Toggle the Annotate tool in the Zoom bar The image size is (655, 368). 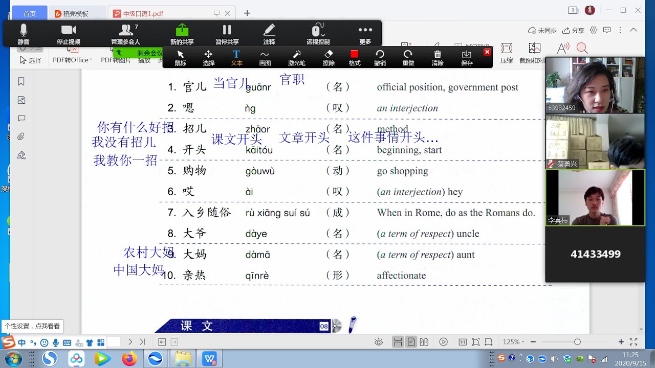point(269,34)
